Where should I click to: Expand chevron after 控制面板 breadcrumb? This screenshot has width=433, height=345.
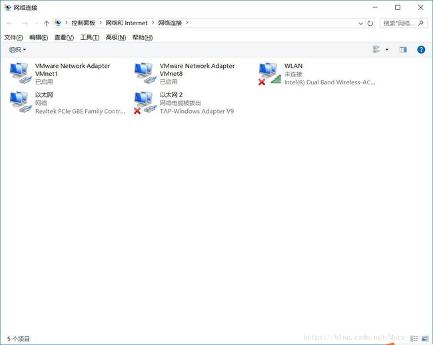101,23
